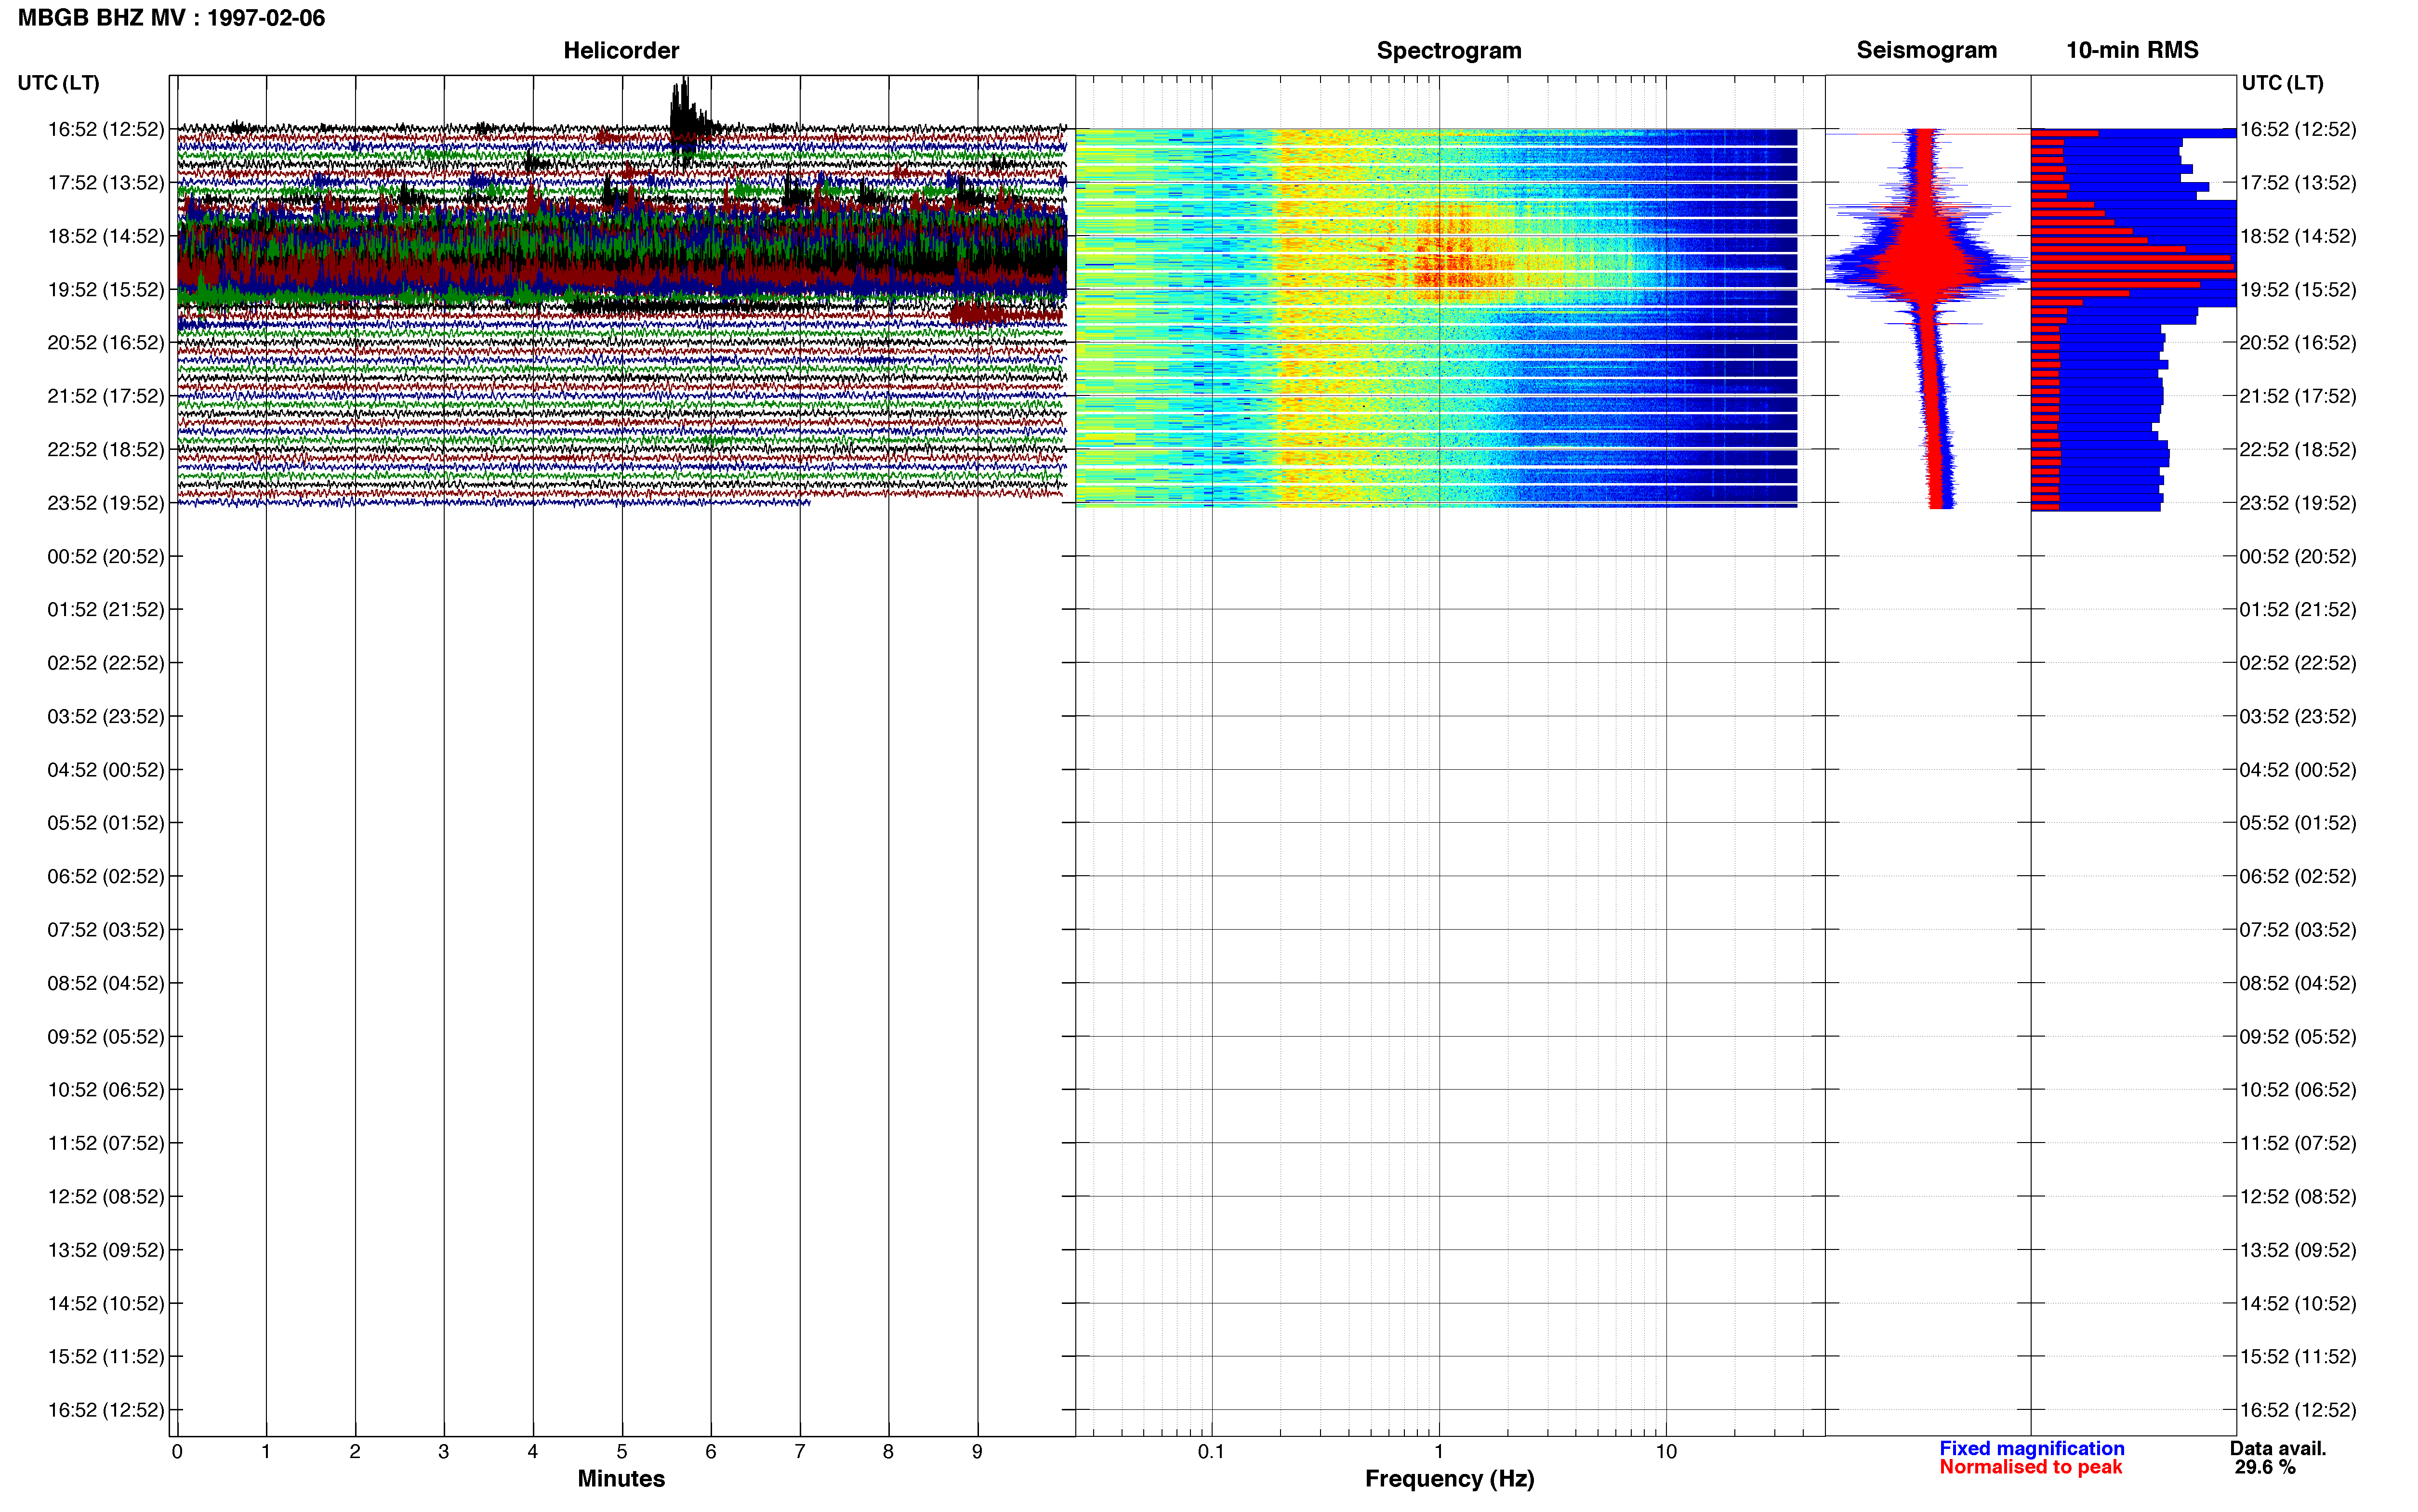
Task: Click the left time label '12:52 (08:52)'
Action: pyautogui.click(x=105, y=1196)
